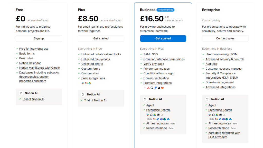Click the Gmail icon under Plus Basic integrations

coord(86,83)
